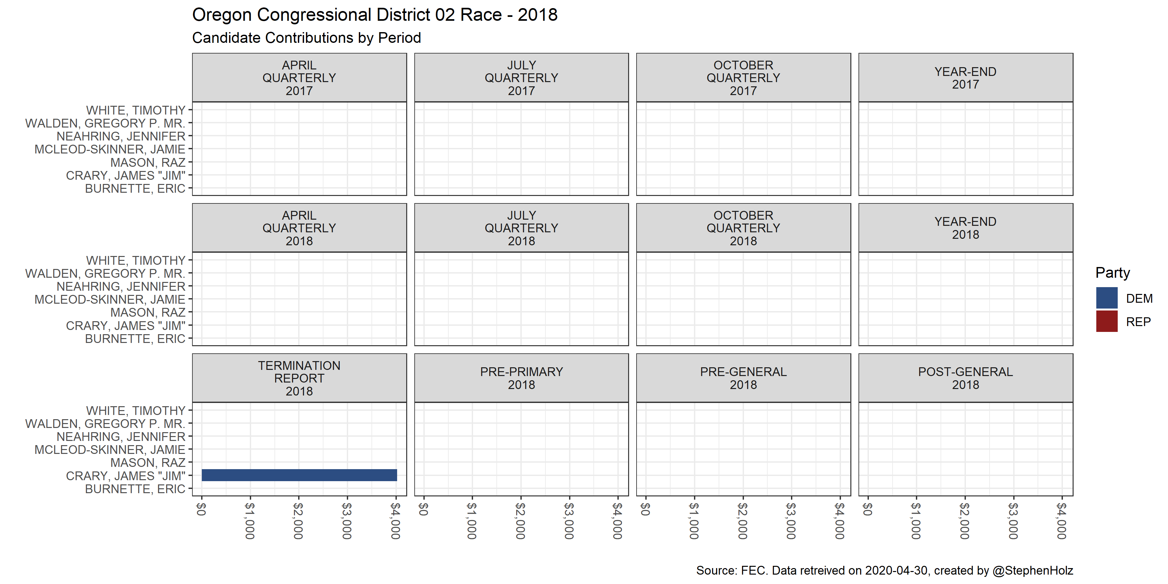Click the October Quarterly 2018 facet header

click(743, 228)
